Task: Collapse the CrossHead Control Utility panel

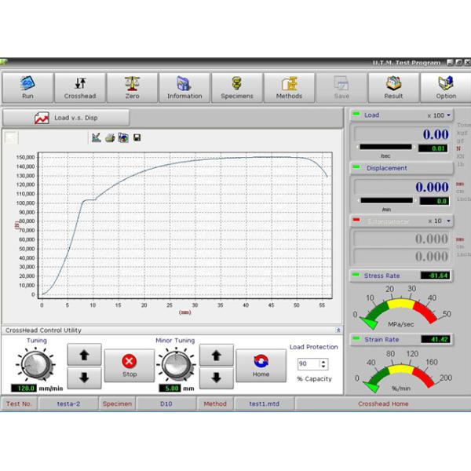Action: [338, 330]
